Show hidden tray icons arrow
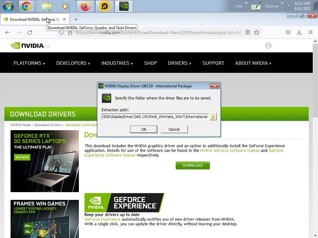This screenshot has width=318, height=238. point(288,6)
